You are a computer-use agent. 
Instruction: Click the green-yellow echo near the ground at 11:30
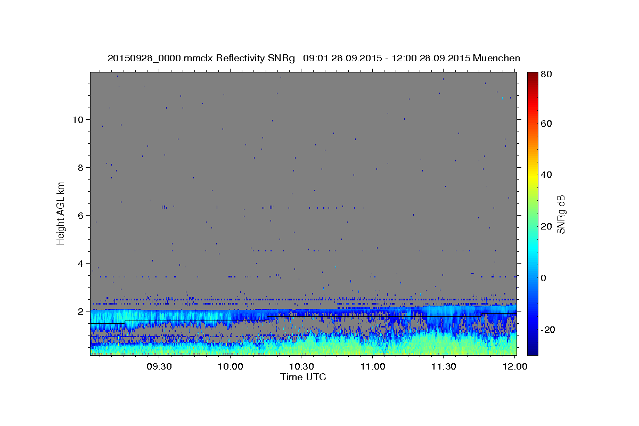(x=444, y=343)
